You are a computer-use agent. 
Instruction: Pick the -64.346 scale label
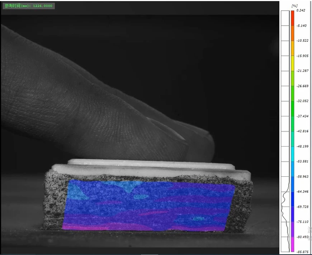click(302, 192)
